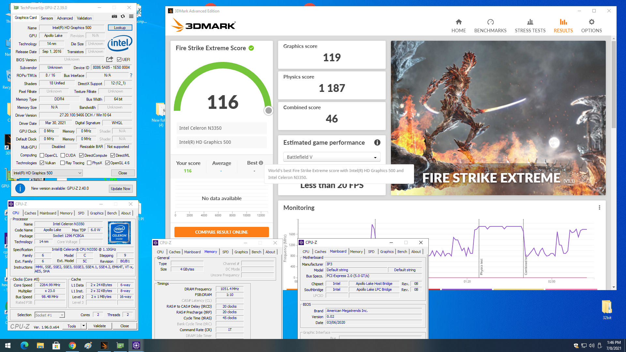Open the GPU selection dropdown in GPU-Z
This screenshot has height=352, width=626.
coord(48,173)
